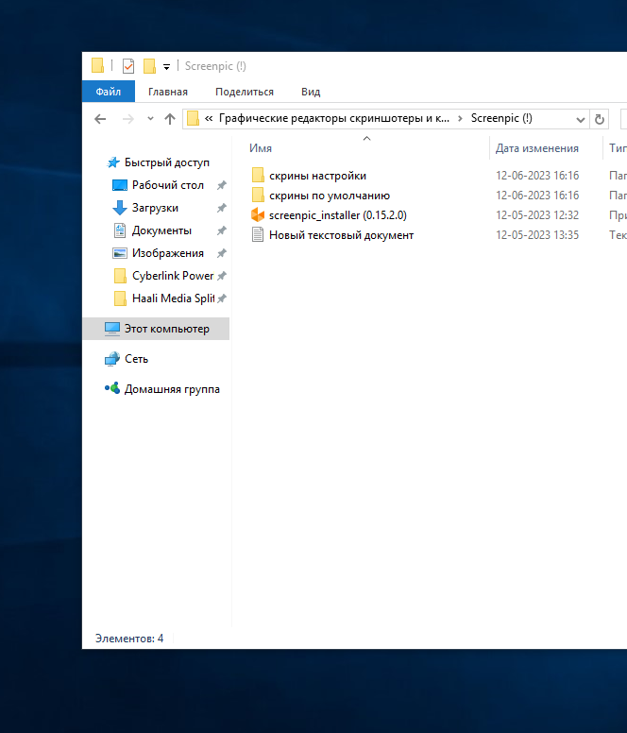
Task: Open Сеть in navigation pane
Action: (x=136, y=359)
